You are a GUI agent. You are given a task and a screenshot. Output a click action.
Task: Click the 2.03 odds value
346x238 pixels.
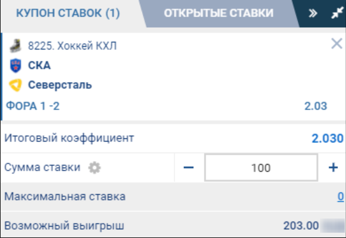pos(315,106)
